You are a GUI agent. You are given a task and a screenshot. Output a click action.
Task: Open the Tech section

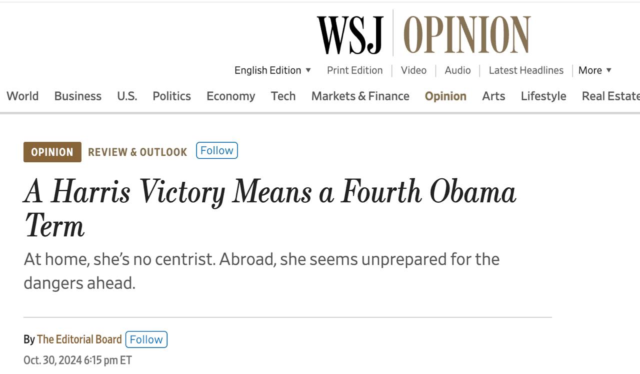(x=283, y=96)
